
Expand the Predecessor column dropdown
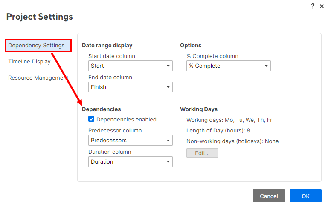[x=130, y=141]
